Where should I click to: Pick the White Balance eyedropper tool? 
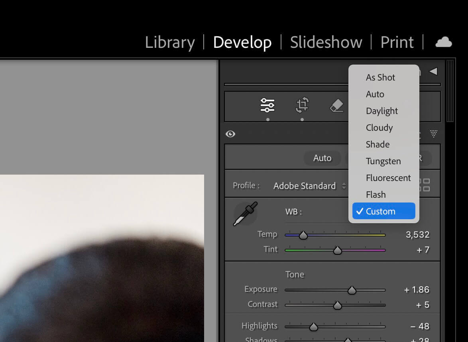click(245, 214)
